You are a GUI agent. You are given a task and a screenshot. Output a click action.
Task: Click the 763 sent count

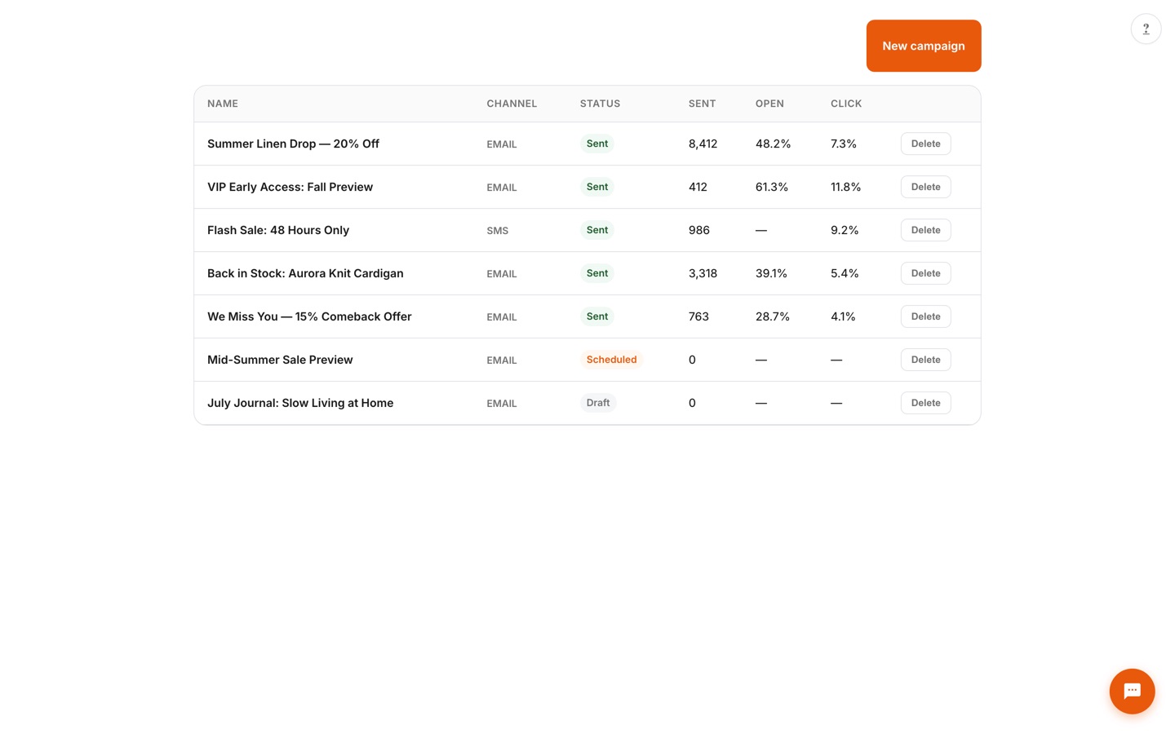[x=698, y=316]
